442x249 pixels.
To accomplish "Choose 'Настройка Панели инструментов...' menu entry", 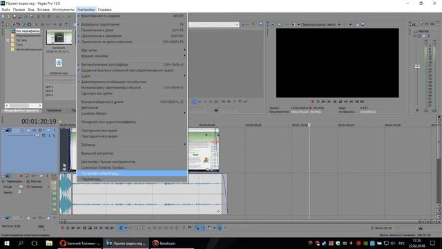I will point(132,162).
